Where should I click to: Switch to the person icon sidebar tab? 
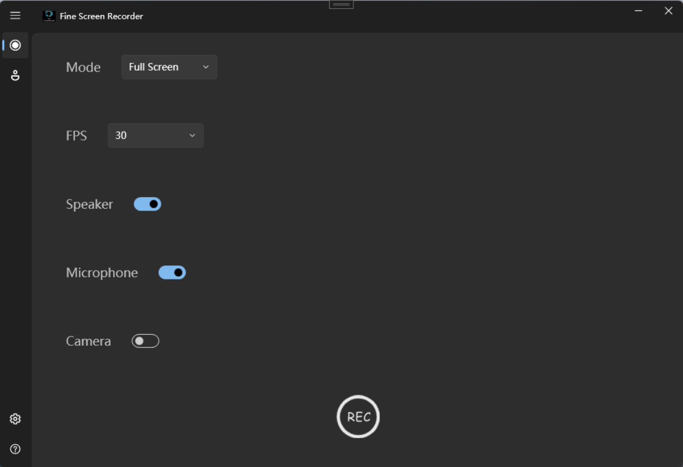(15, 75)
